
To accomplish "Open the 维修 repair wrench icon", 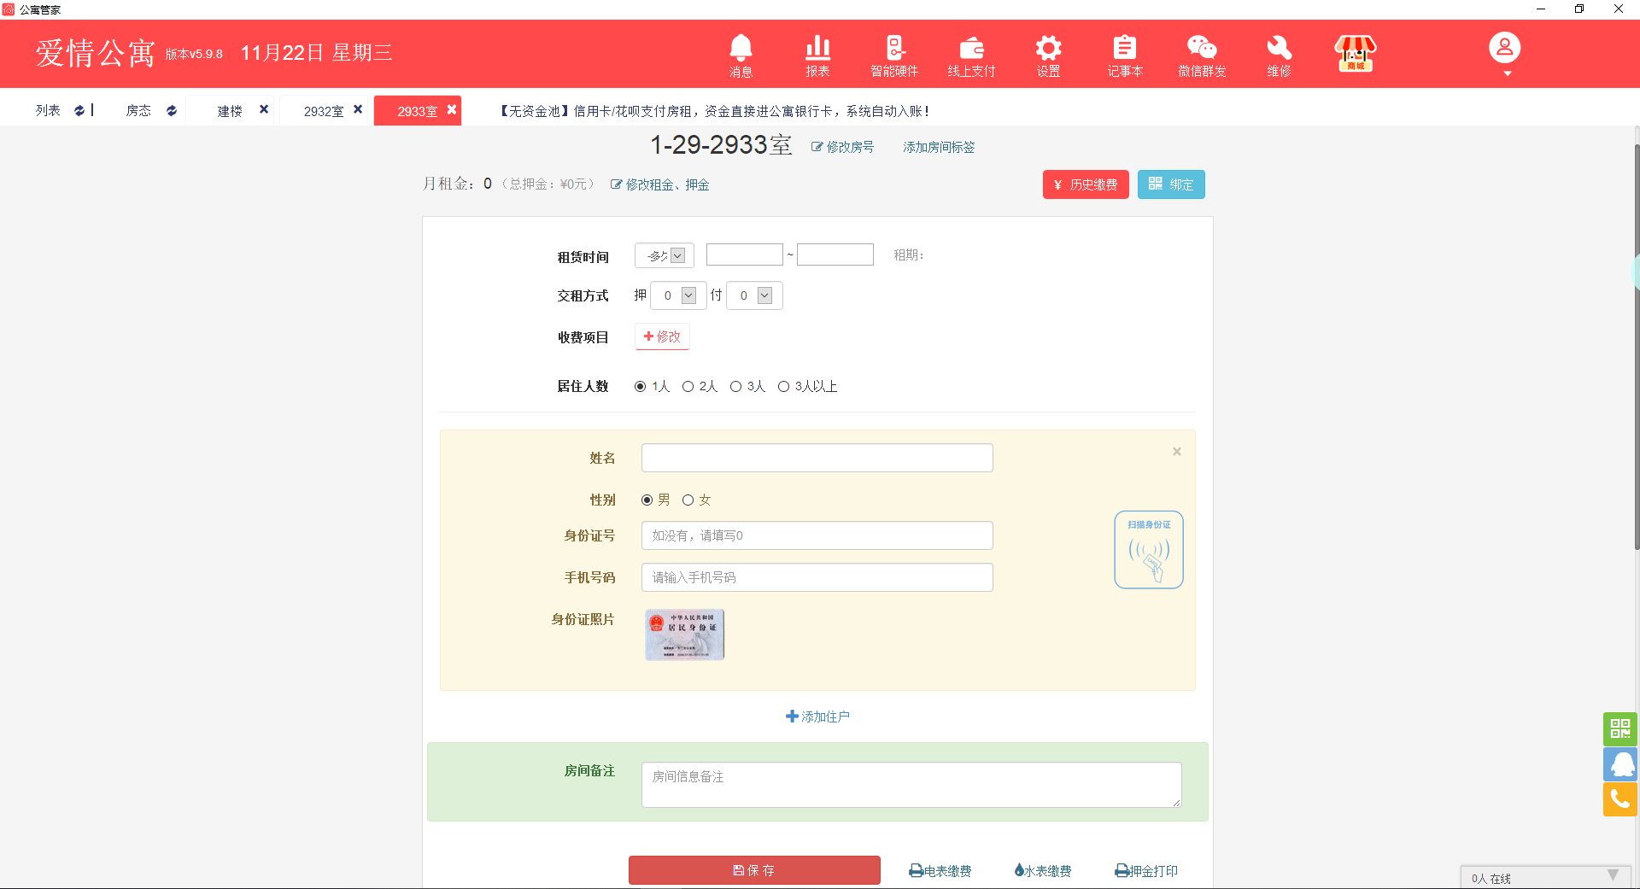I will pyautogui.click(x=1279, y=56).
